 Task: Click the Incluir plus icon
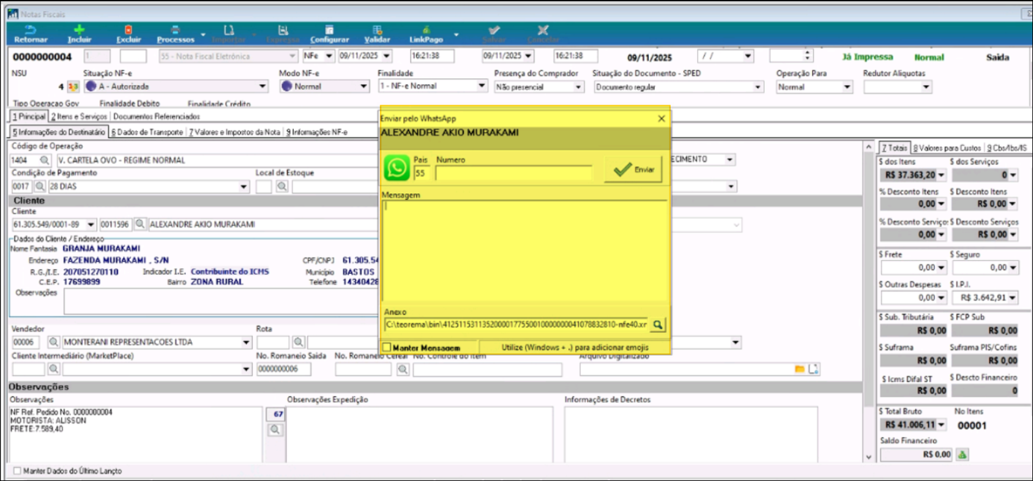pos(79,30)
